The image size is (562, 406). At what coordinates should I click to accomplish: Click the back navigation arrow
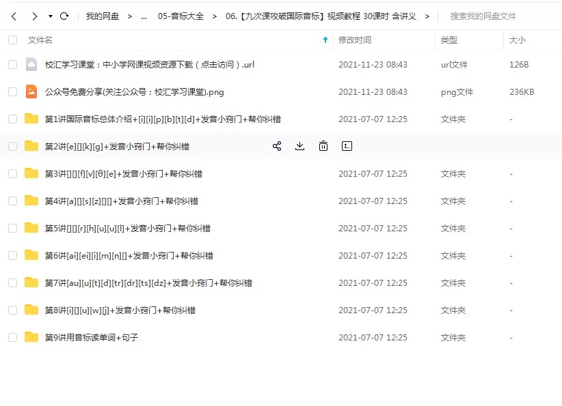tap(14, 16)
